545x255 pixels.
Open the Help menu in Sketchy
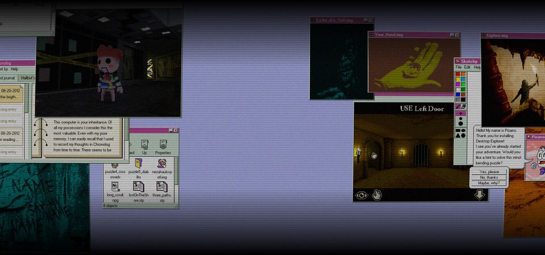477,67
